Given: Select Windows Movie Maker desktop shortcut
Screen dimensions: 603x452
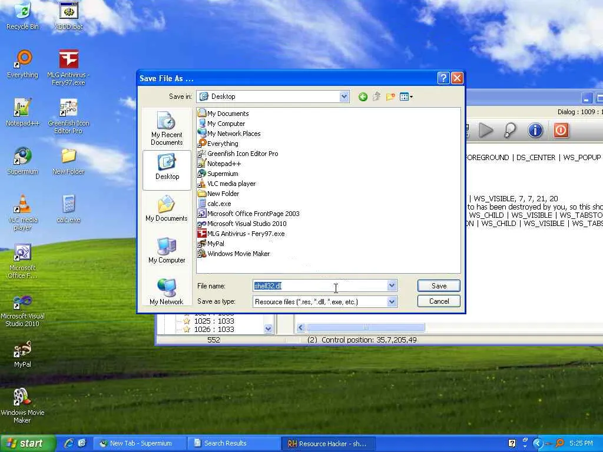Looking at the screenshot, I should [22, 406].
